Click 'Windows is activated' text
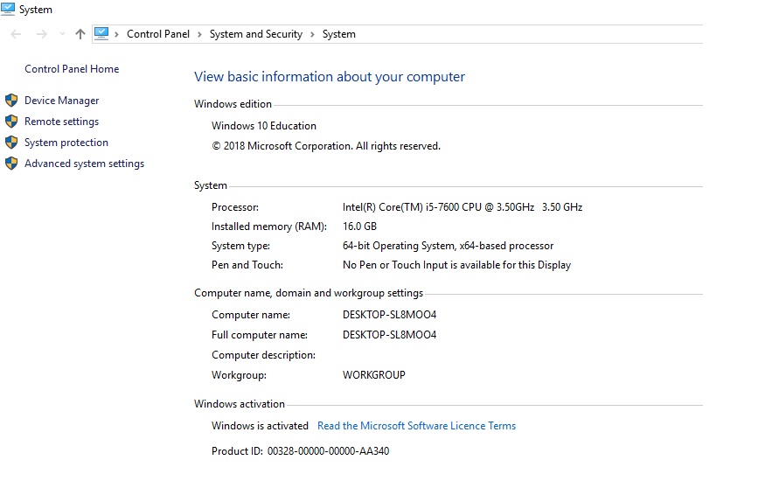772x481 pixels. tap(260, 426)
